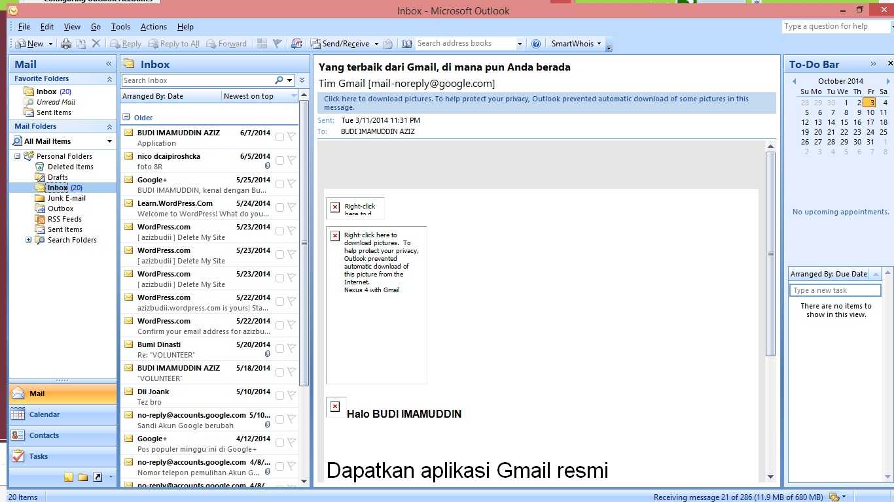Open the Tools menu
This screenshot has width=894, height=502.
click(120, 27)
